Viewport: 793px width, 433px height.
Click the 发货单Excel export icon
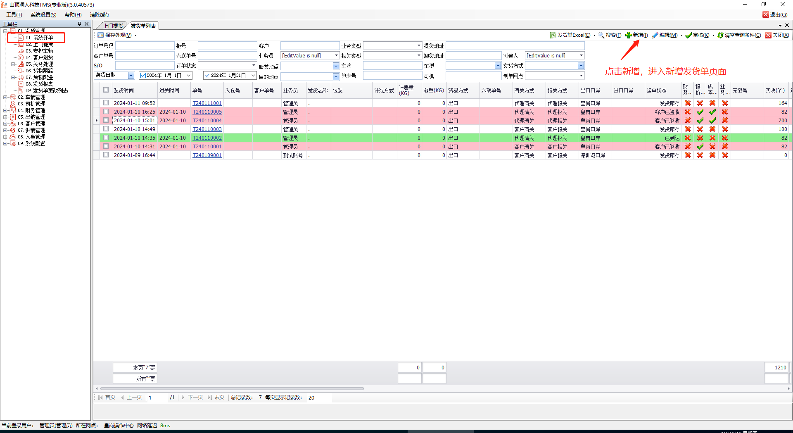pos(553,35)
